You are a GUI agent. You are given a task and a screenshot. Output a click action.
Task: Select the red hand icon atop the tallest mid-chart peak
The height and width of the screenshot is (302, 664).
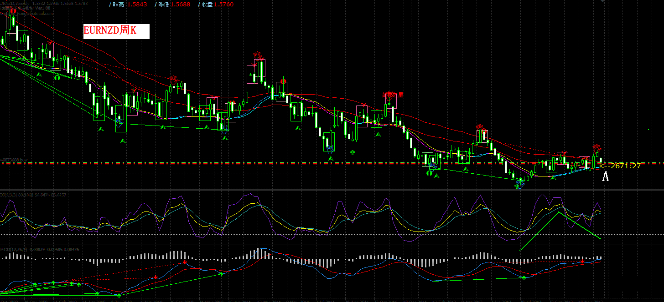click(259, 55)
